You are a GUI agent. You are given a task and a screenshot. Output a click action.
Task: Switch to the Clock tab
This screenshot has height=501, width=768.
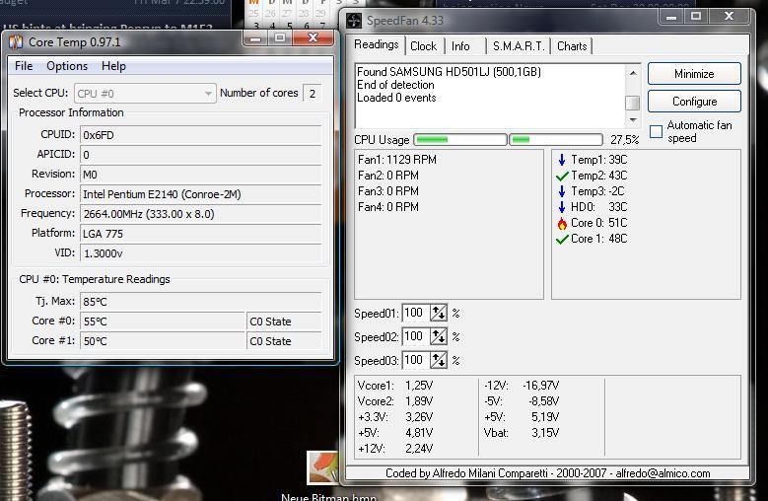[423, 46]
